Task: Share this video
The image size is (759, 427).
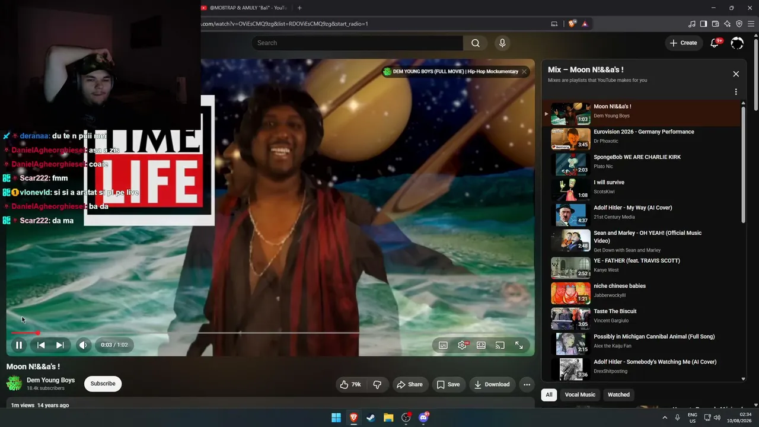Action: tap(410, 384)
